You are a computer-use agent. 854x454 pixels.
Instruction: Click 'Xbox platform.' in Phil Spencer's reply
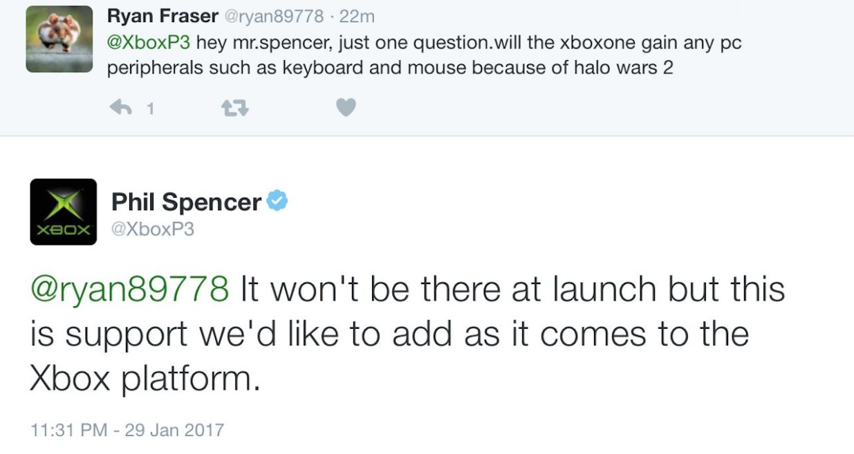coord(145,379)
